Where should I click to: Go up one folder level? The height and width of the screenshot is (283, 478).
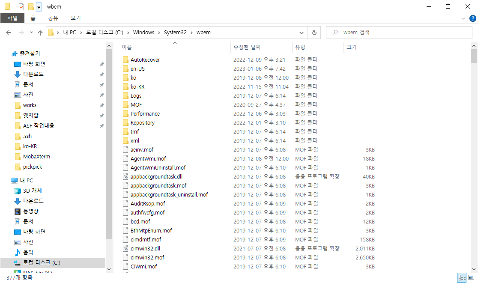coord(40,33)
